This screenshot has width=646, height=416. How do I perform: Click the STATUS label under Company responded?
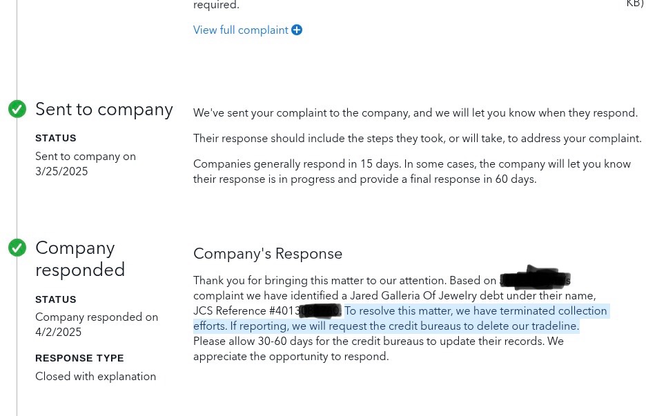pos(56,299)
